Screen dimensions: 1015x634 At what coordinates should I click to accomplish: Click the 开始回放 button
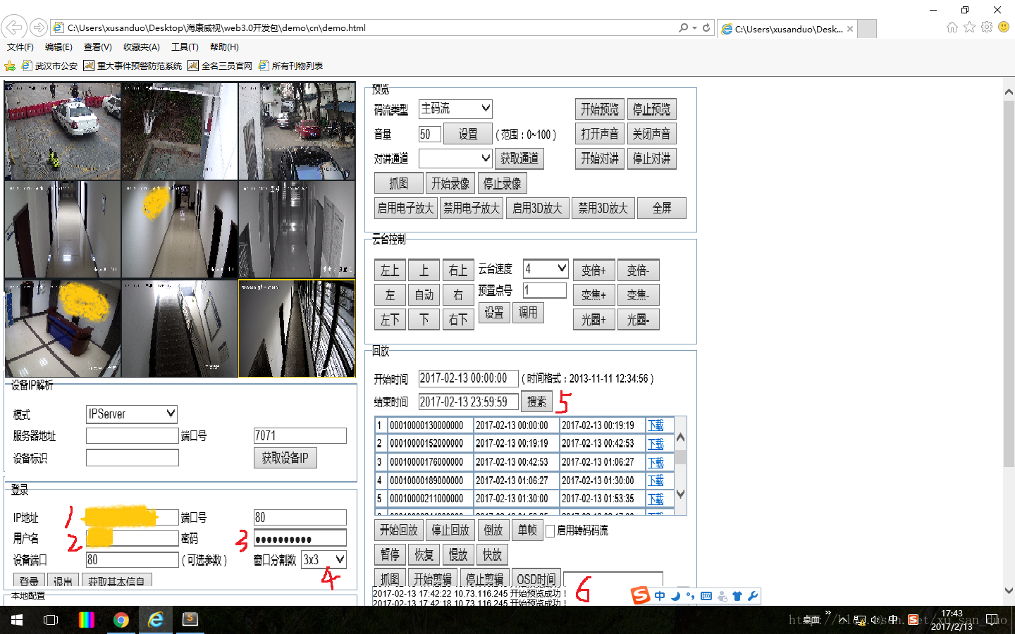click(x=398, y=530)
